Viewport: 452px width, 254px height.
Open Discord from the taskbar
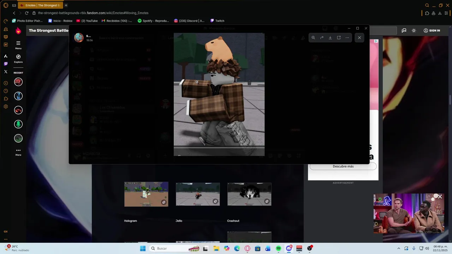(x=289, y=248)
